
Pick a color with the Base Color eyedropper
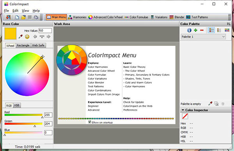pyautogui.click(x=20, y=36)
